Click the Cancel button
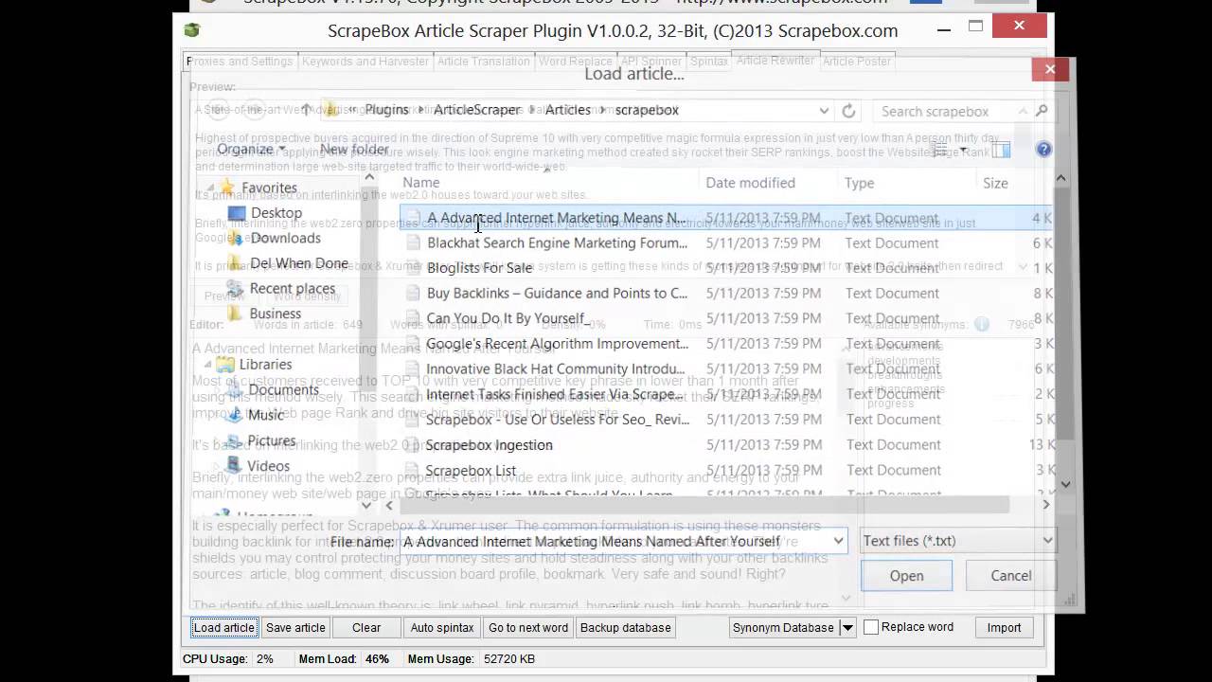The image size is (1212, 682). tap(1011, 576)
